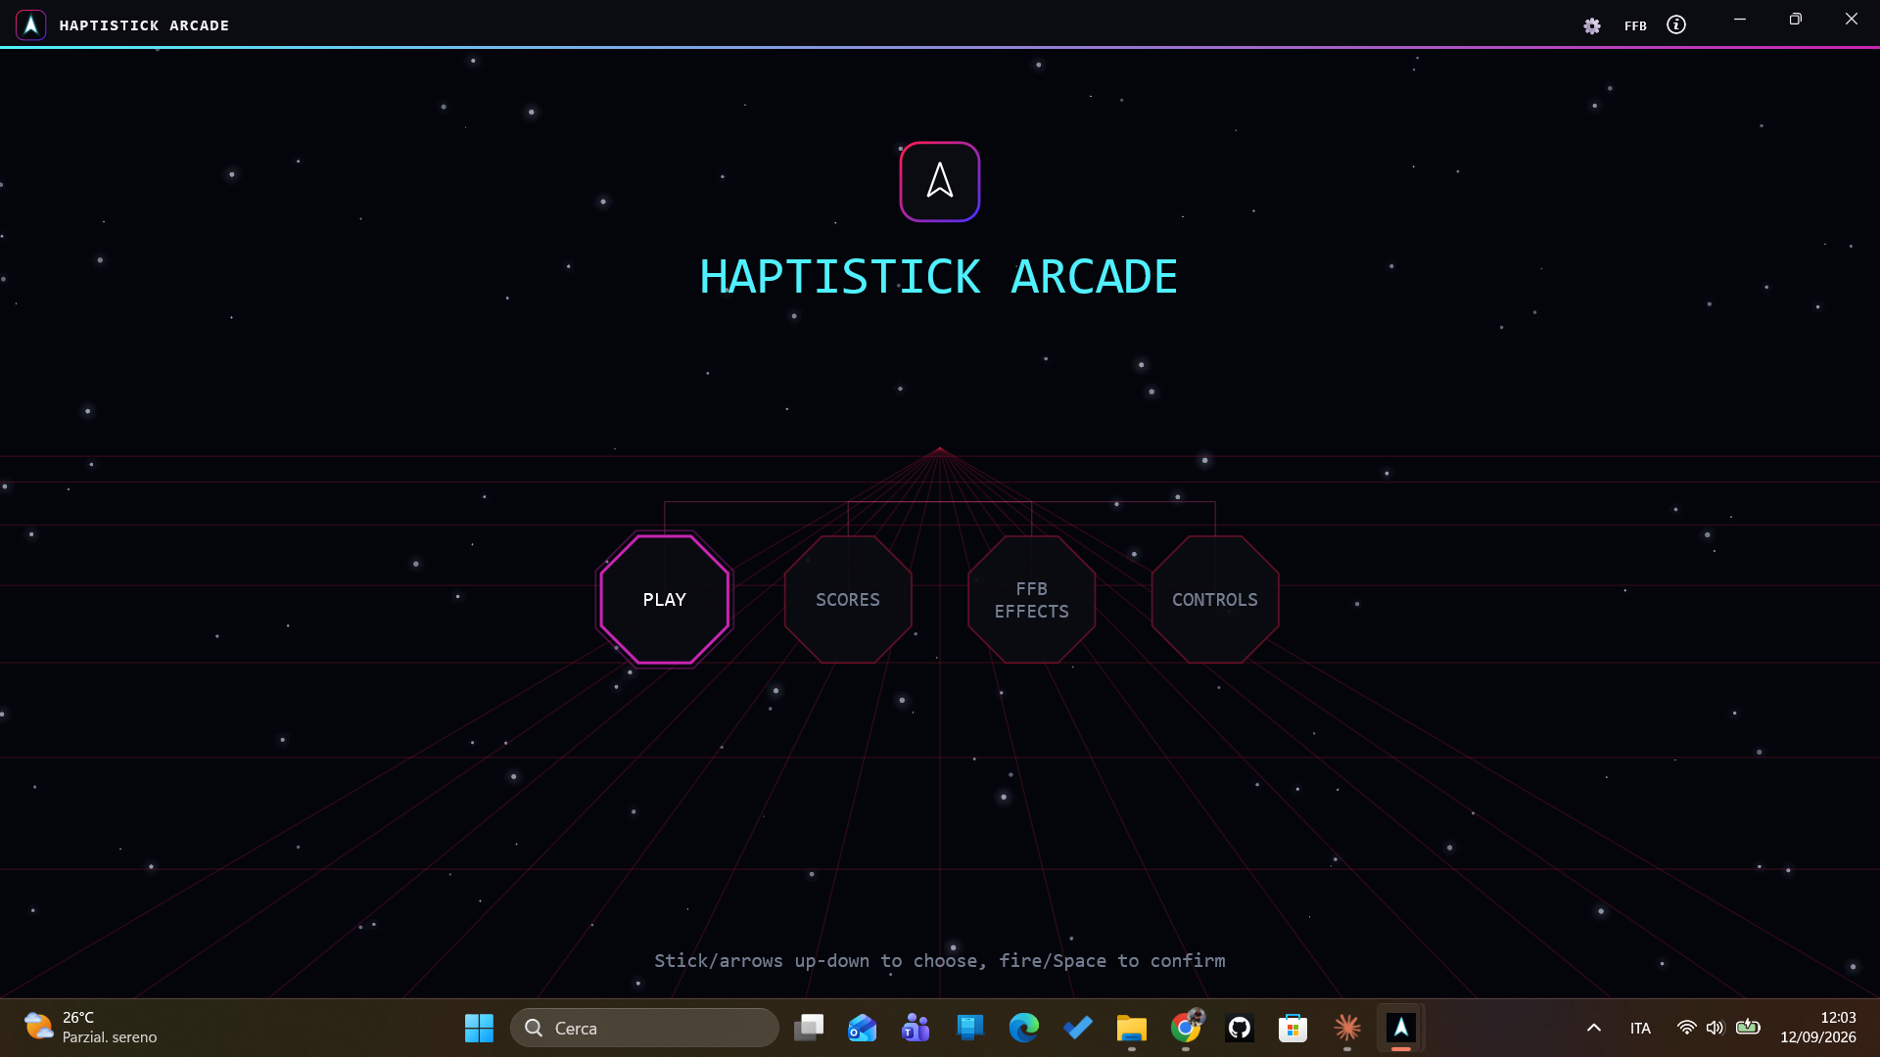Screen dimensions: 1880x1057
Task: Open the blue checkmark To Do app
Action: click(x=1078, y=1028)
